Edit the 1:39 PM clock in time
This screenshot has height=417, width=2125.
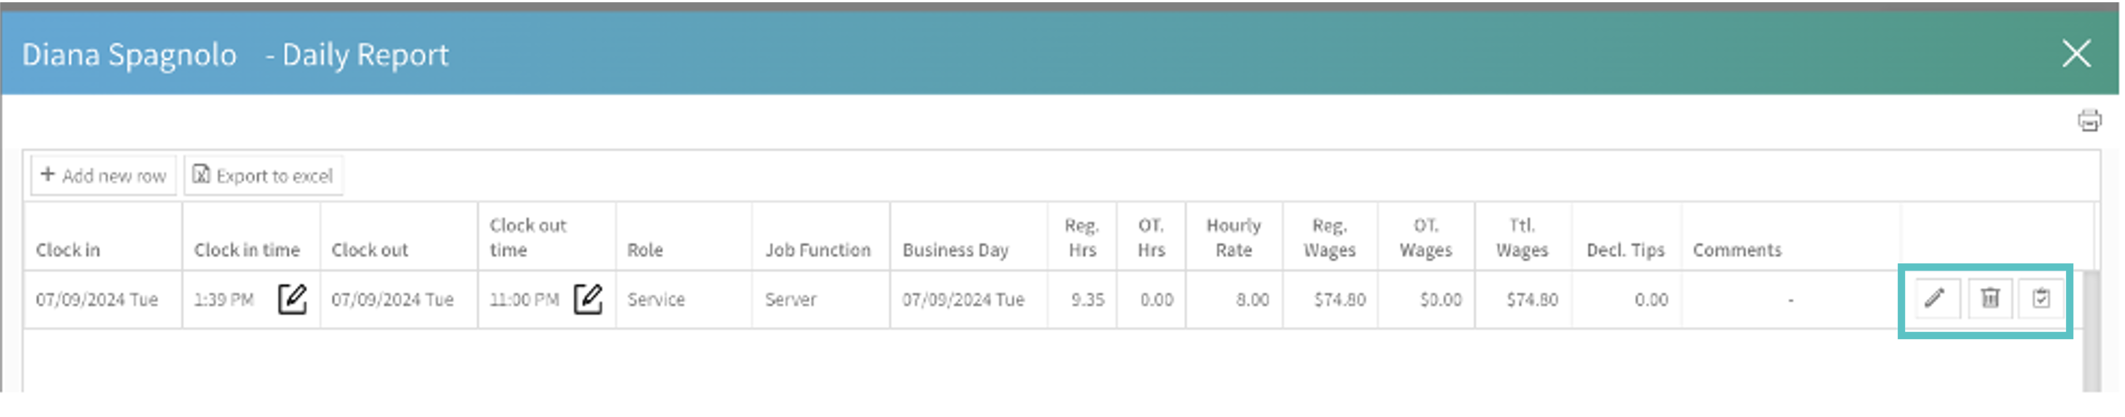point(292,300)
